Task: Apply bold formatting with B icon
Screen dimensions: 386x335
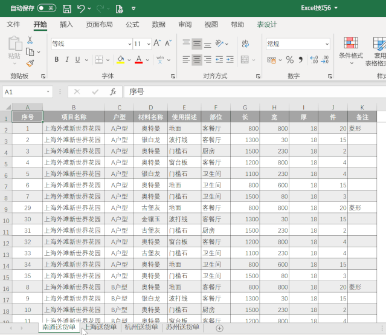Action: [x=57, y=59]
